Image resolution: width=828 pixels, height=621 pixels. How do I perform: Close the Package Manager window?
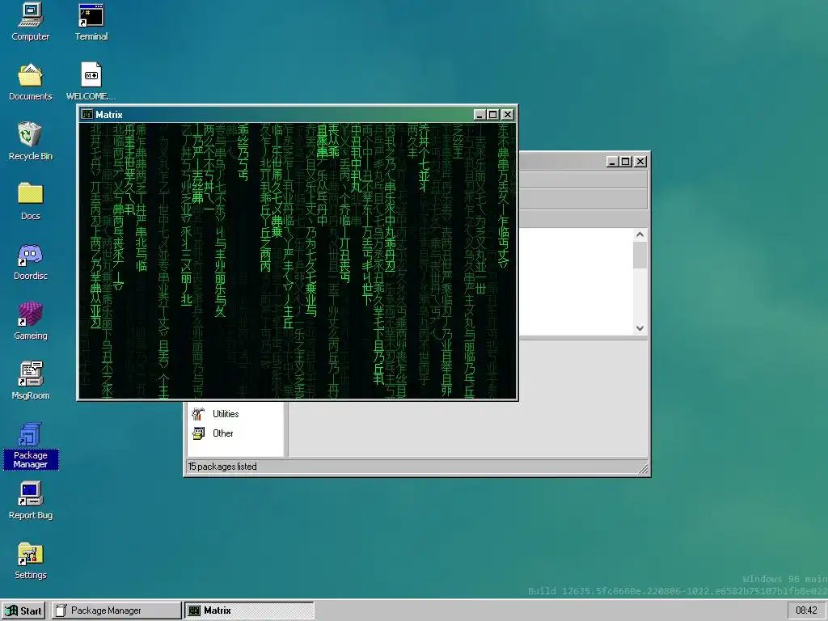[x=640, y=162]
